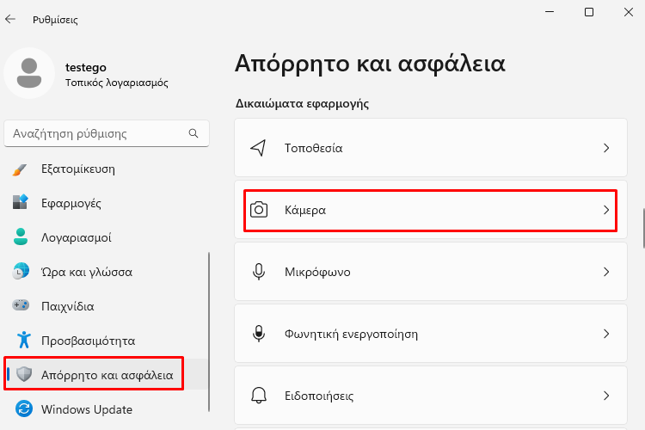The image size is (645, 430).
Task: Click the Αναζήτηση ρύθμισης search field
Action: click(x=107, y=133)
